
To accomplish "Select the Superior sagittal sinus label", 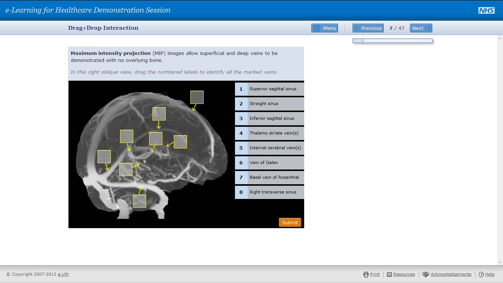I will click(274, 89).
